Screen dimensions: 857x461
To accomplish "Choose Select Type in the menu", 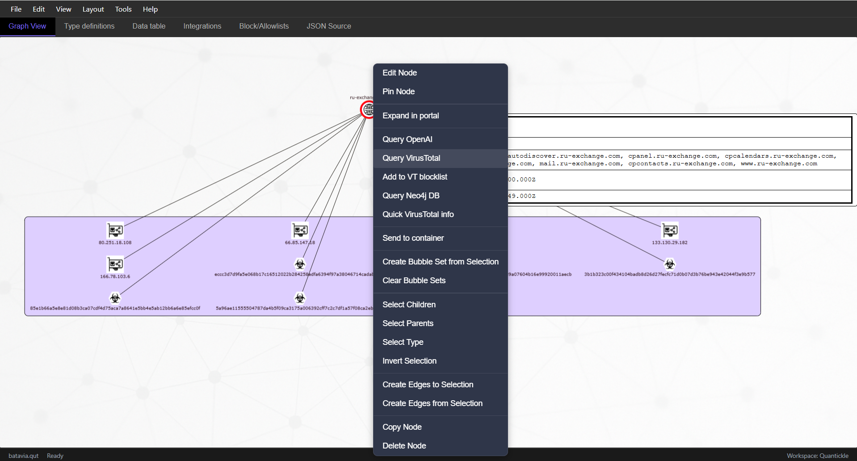I will click(x=441, y=342).
